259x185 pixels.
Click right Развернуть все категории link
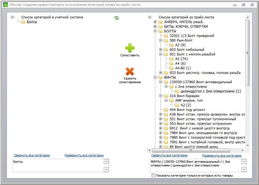222,156
